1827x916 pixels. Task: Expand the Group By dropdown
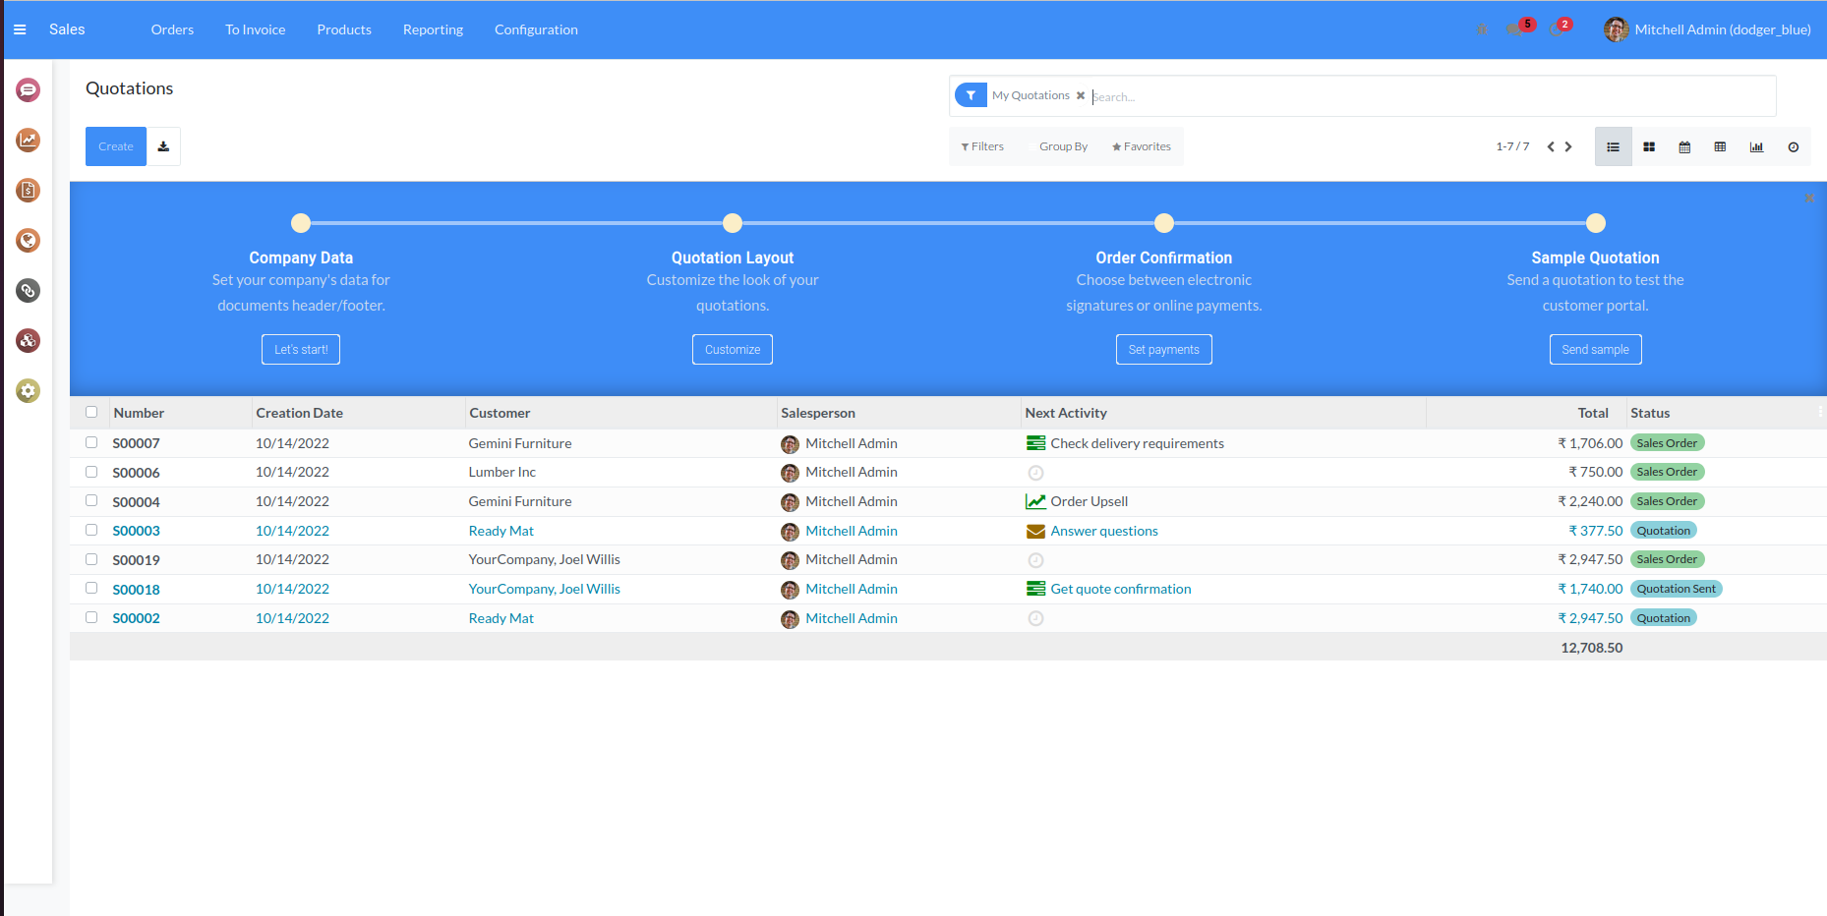coord(1062,146)
